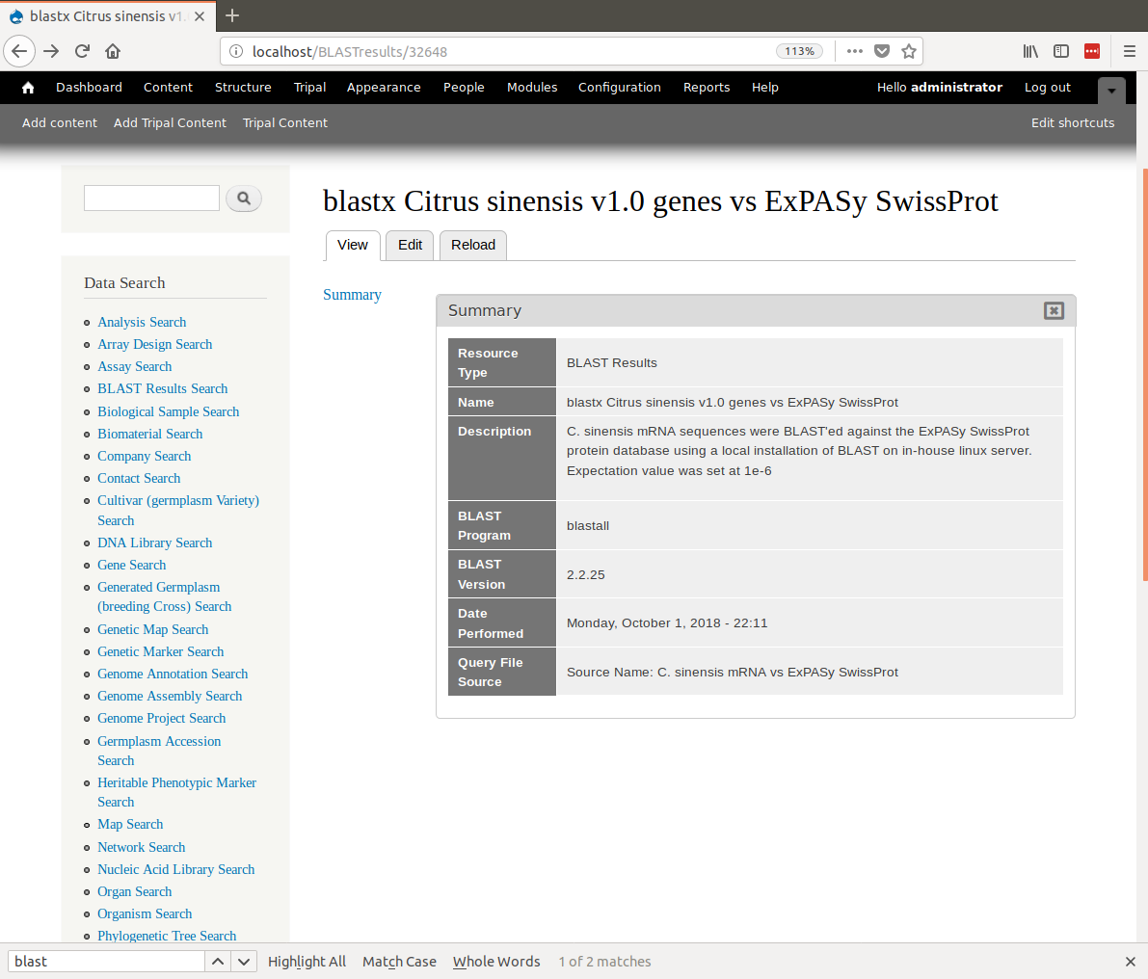Click the sidebar search text field

click(x=151, y=198)
